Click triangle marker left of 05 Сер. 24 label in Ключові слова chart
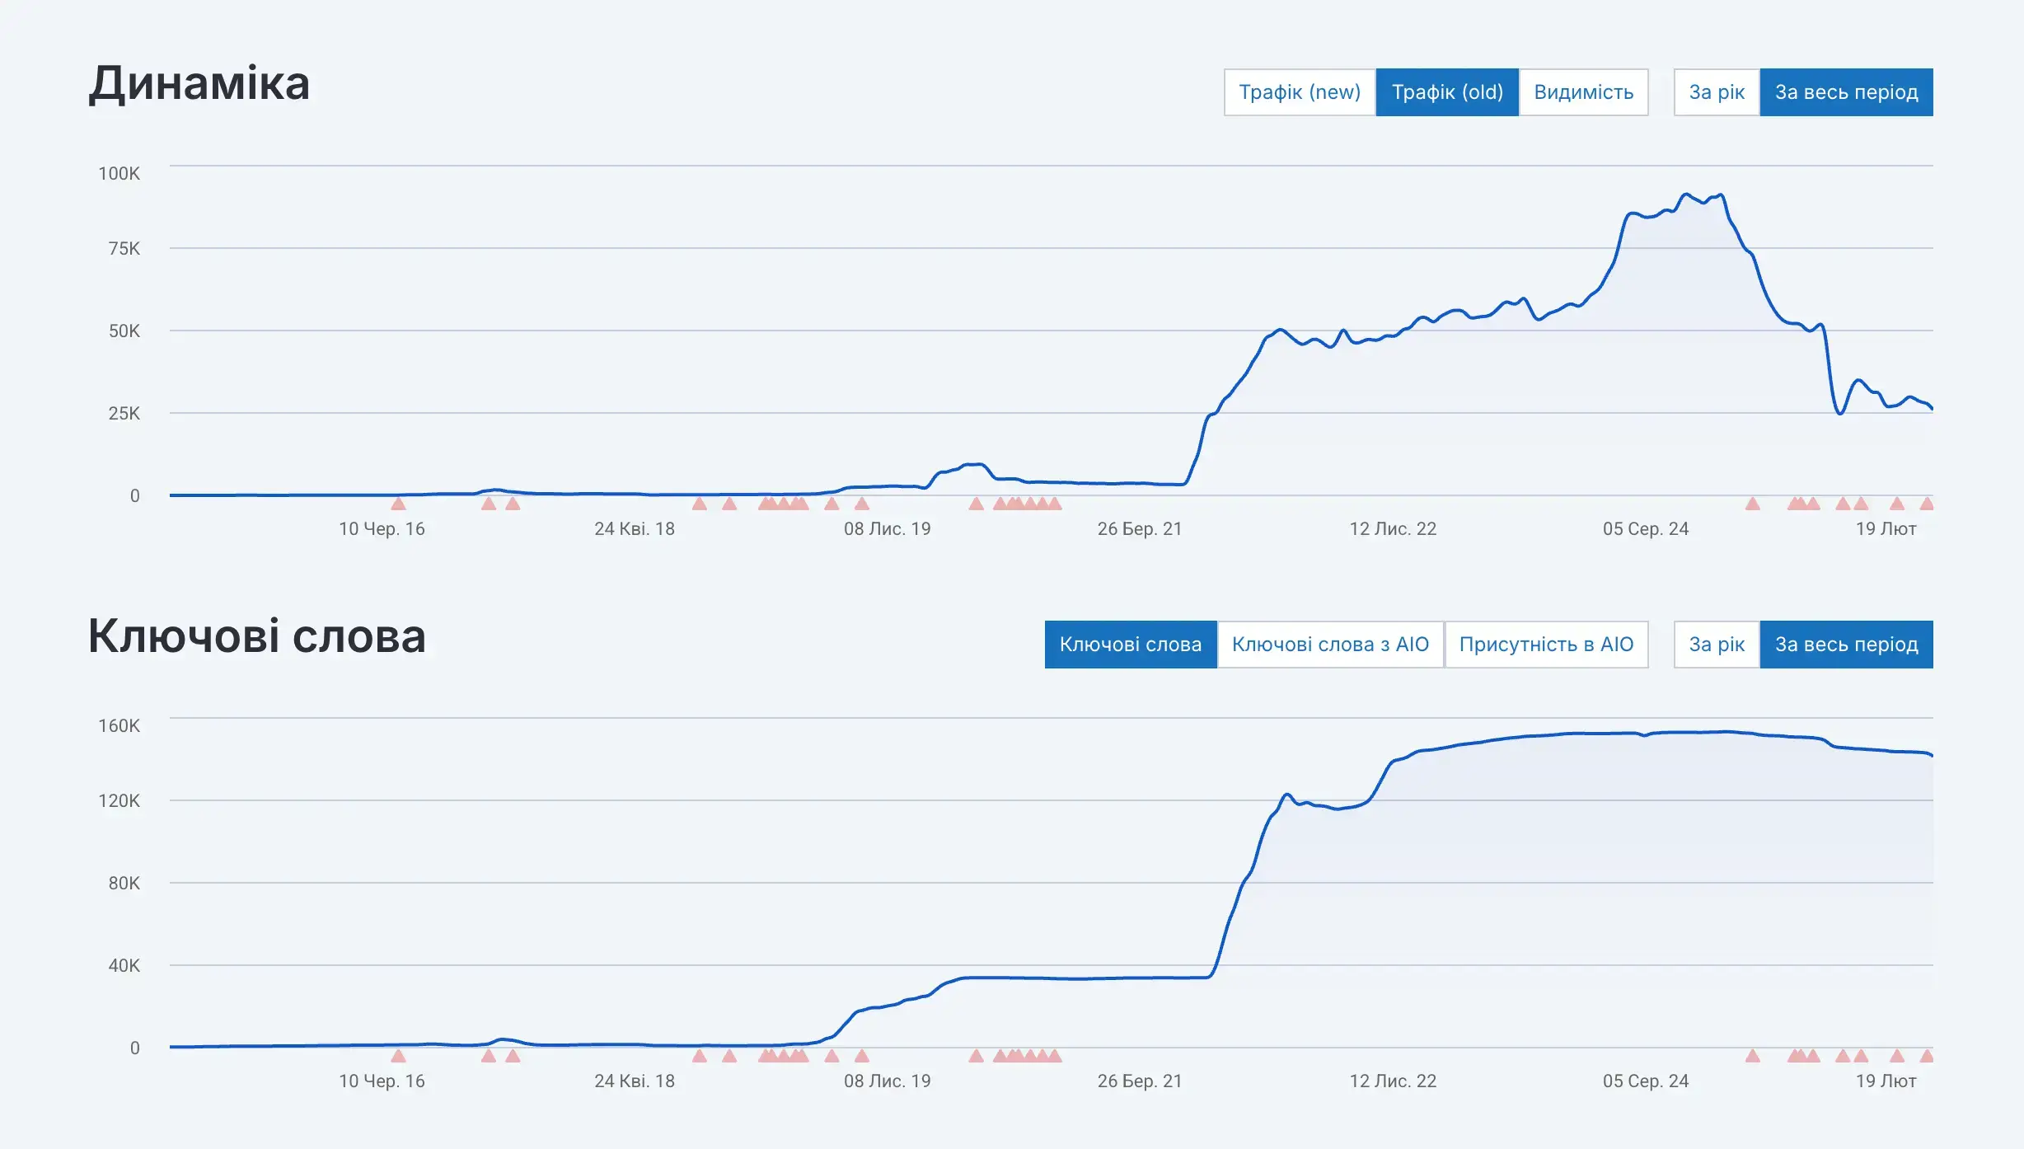This screenshot has height=1149, width=2024. point(1752,1056)
